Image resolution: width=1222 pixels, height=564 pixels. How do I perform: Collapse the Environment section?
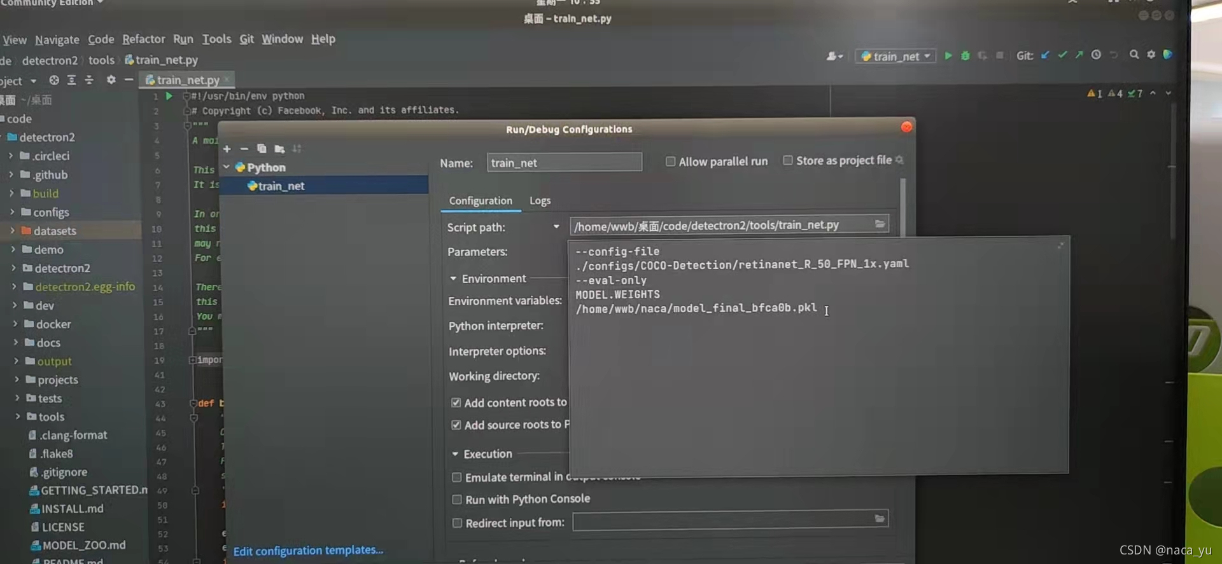click(x=454, y=279)
